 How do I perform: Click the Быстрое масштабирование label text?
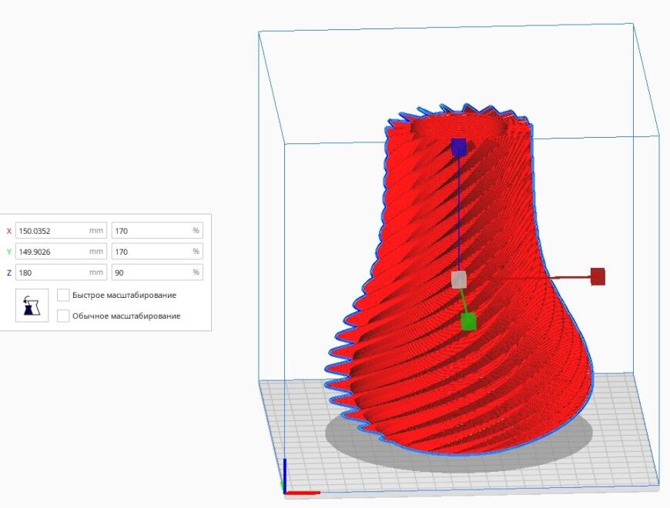124,295
